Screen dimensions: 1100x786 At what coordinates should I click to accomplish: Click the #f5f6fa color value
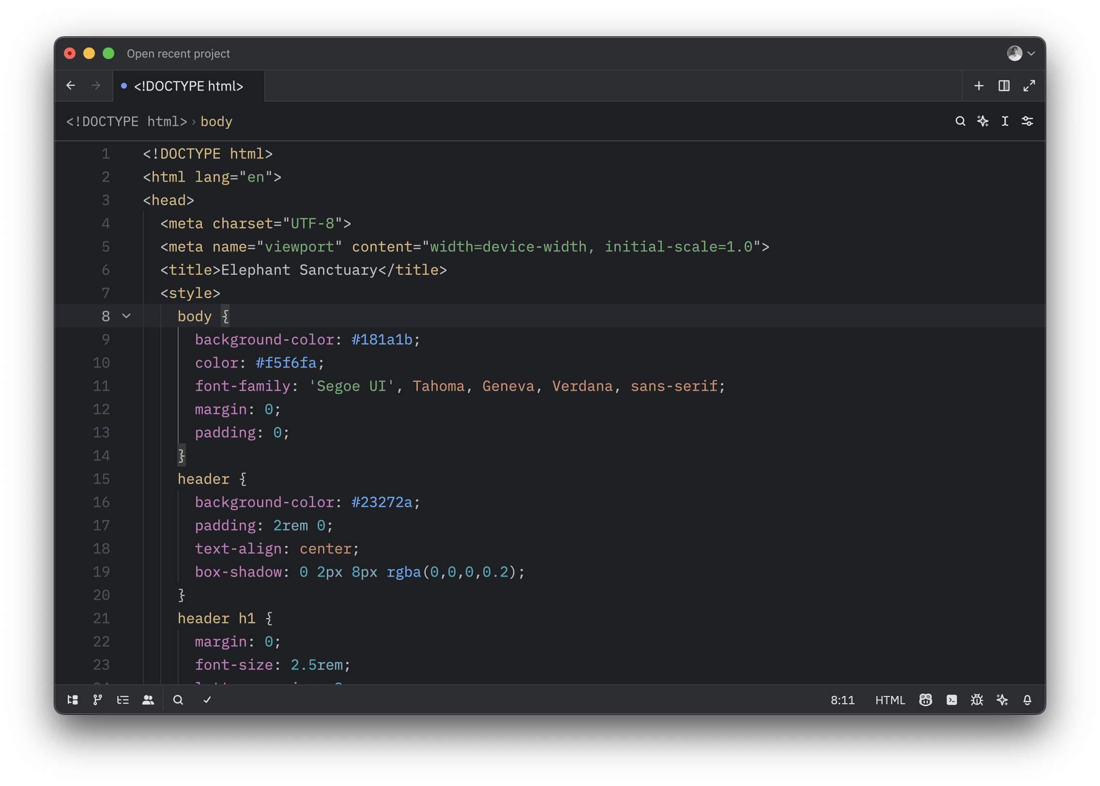tap(286, 363)
